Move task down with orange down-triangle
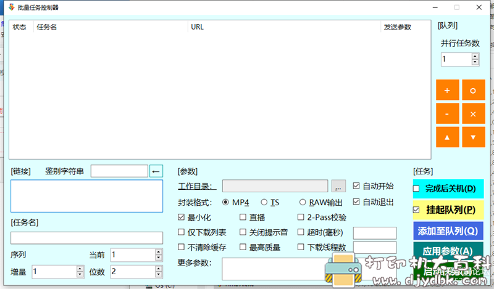This screenshot has width=494, height=289. (x=473, y=137)
